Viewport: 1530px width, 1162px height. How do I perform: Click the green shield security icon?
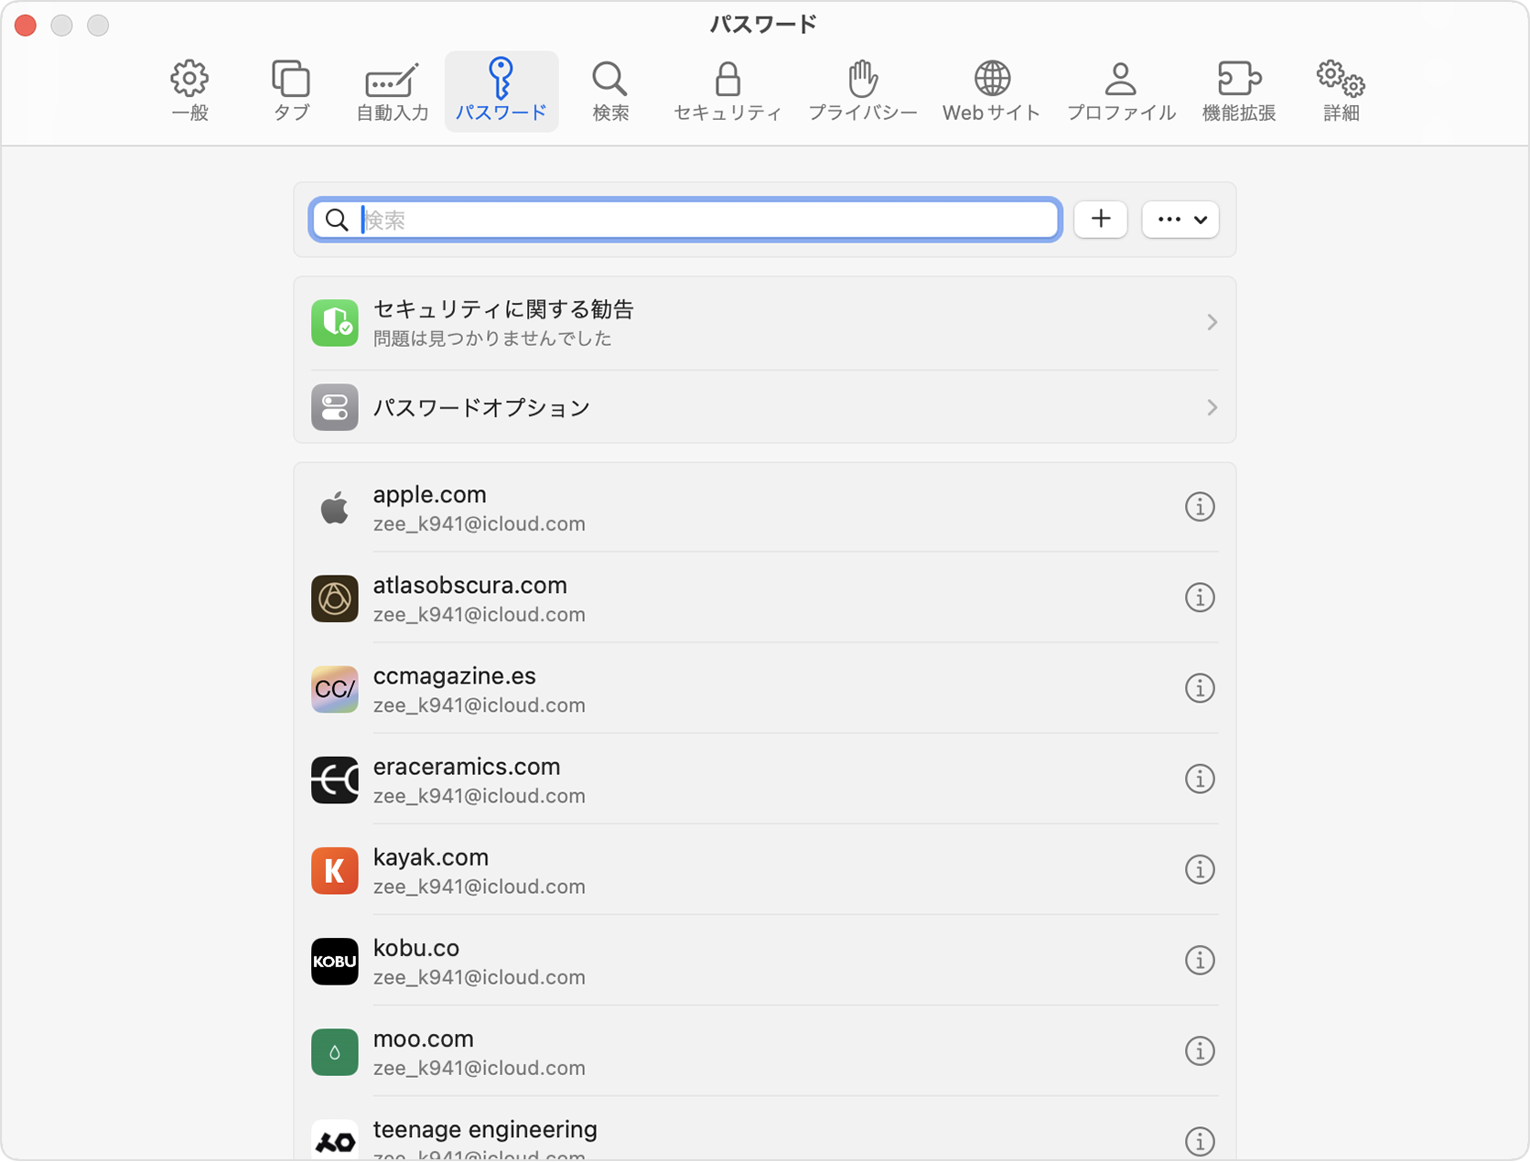(x=335, y=323)
